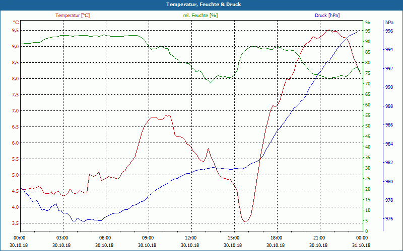
Task: Click the red '5,0' temperature axis value
Action: [15, 175]
